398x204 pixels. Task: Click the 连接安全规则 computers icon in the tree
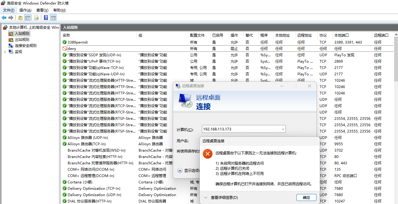click(x=11, y=46)
